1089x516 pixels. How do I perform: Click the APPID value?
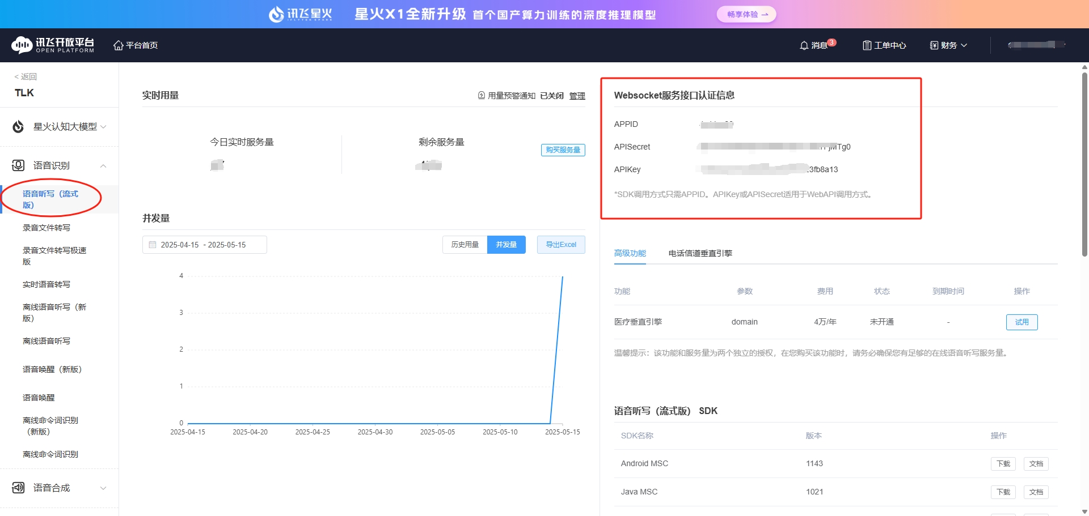[716, 124]
